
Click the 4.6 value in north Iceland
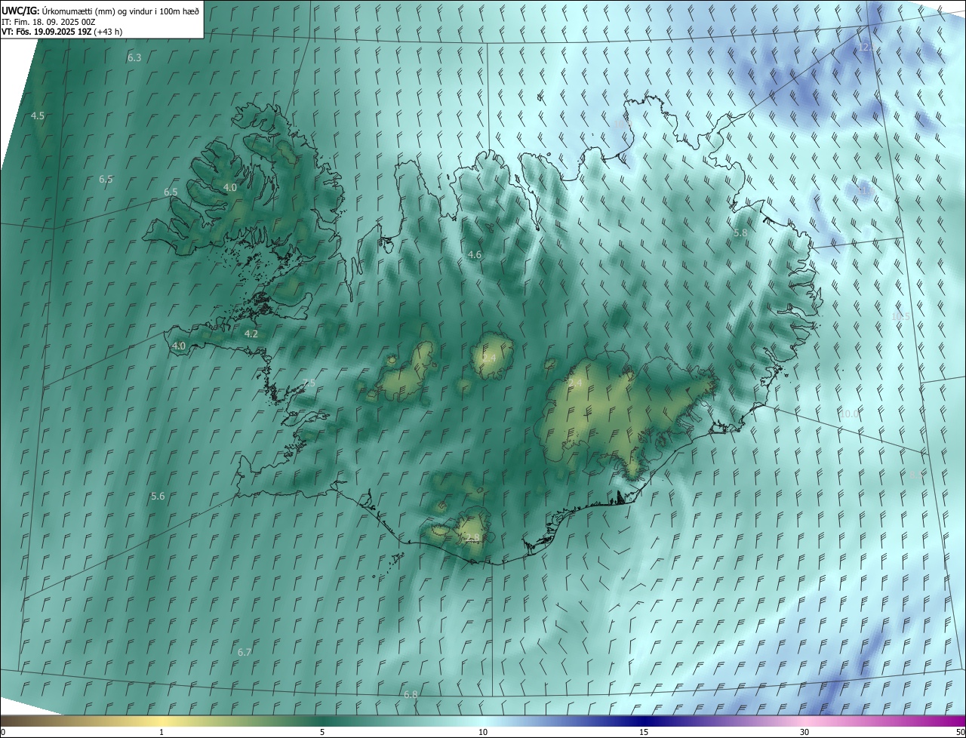(475, 255)
